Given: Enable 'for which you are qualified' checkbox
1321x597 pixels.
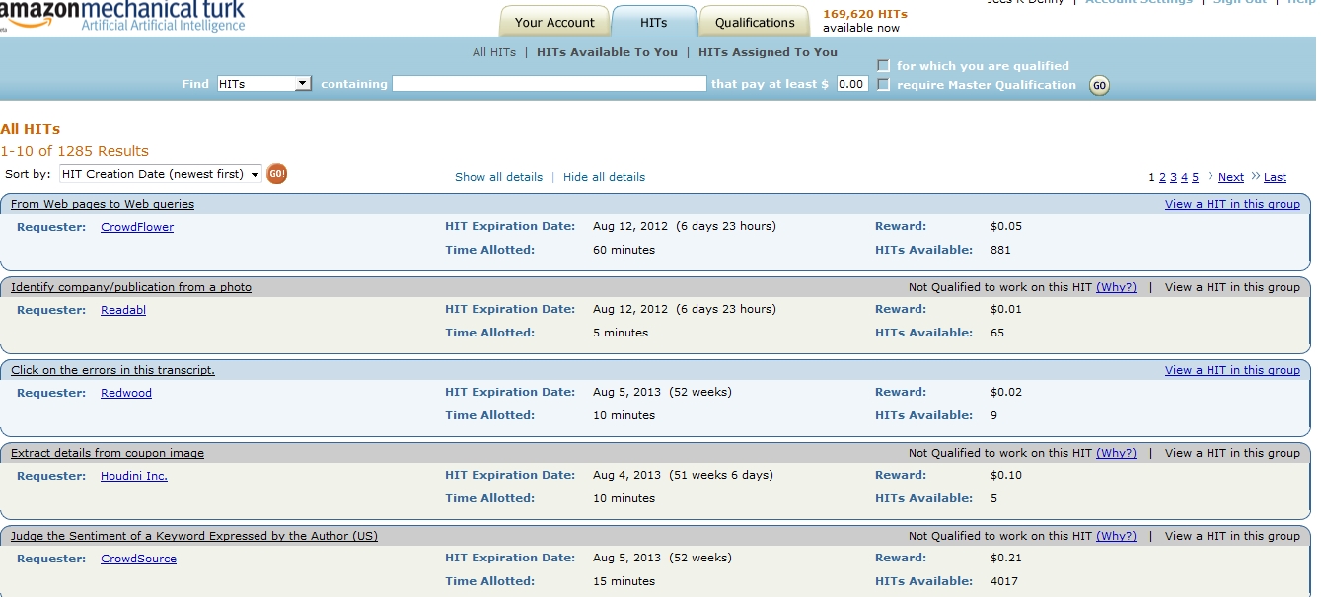Looking at the screenshot, I should [884, 66].
